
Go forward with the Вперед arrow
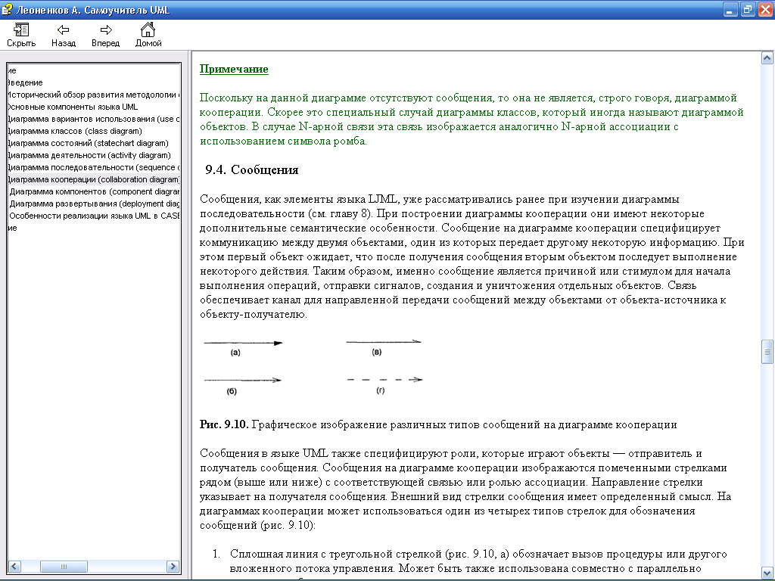tap(105, 35)
